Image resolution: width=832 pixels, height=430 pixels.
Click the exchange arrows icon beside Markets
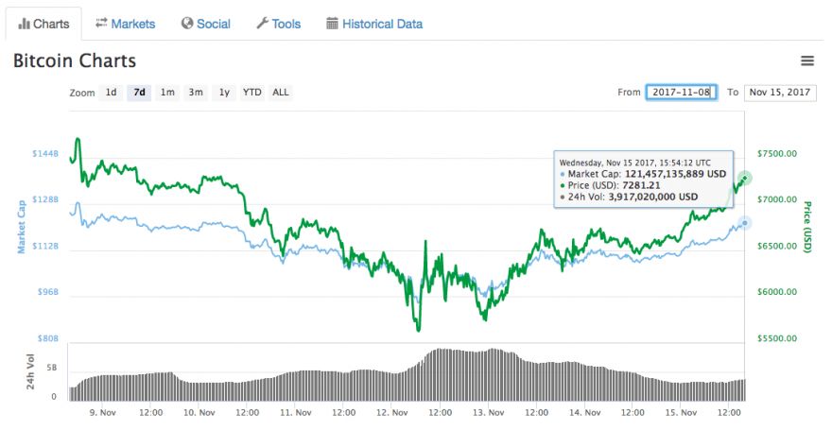click(x=101, y=23)
